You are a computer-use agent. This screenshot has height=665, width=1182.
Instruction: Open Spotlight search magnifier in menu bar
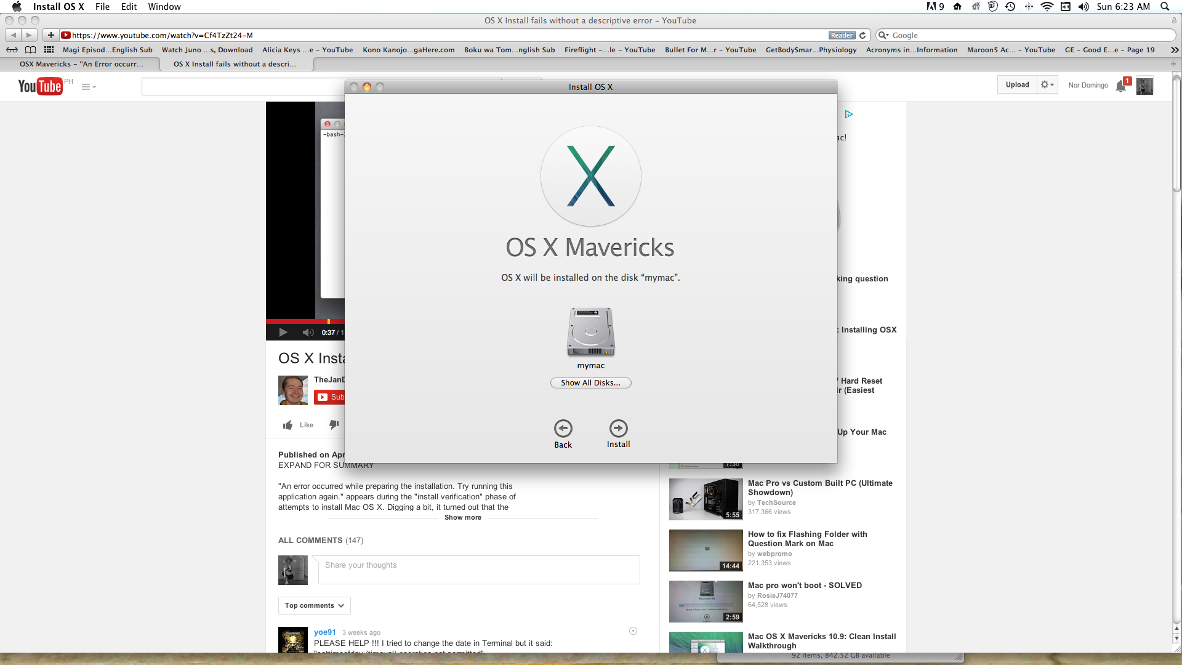[1165, 7]
